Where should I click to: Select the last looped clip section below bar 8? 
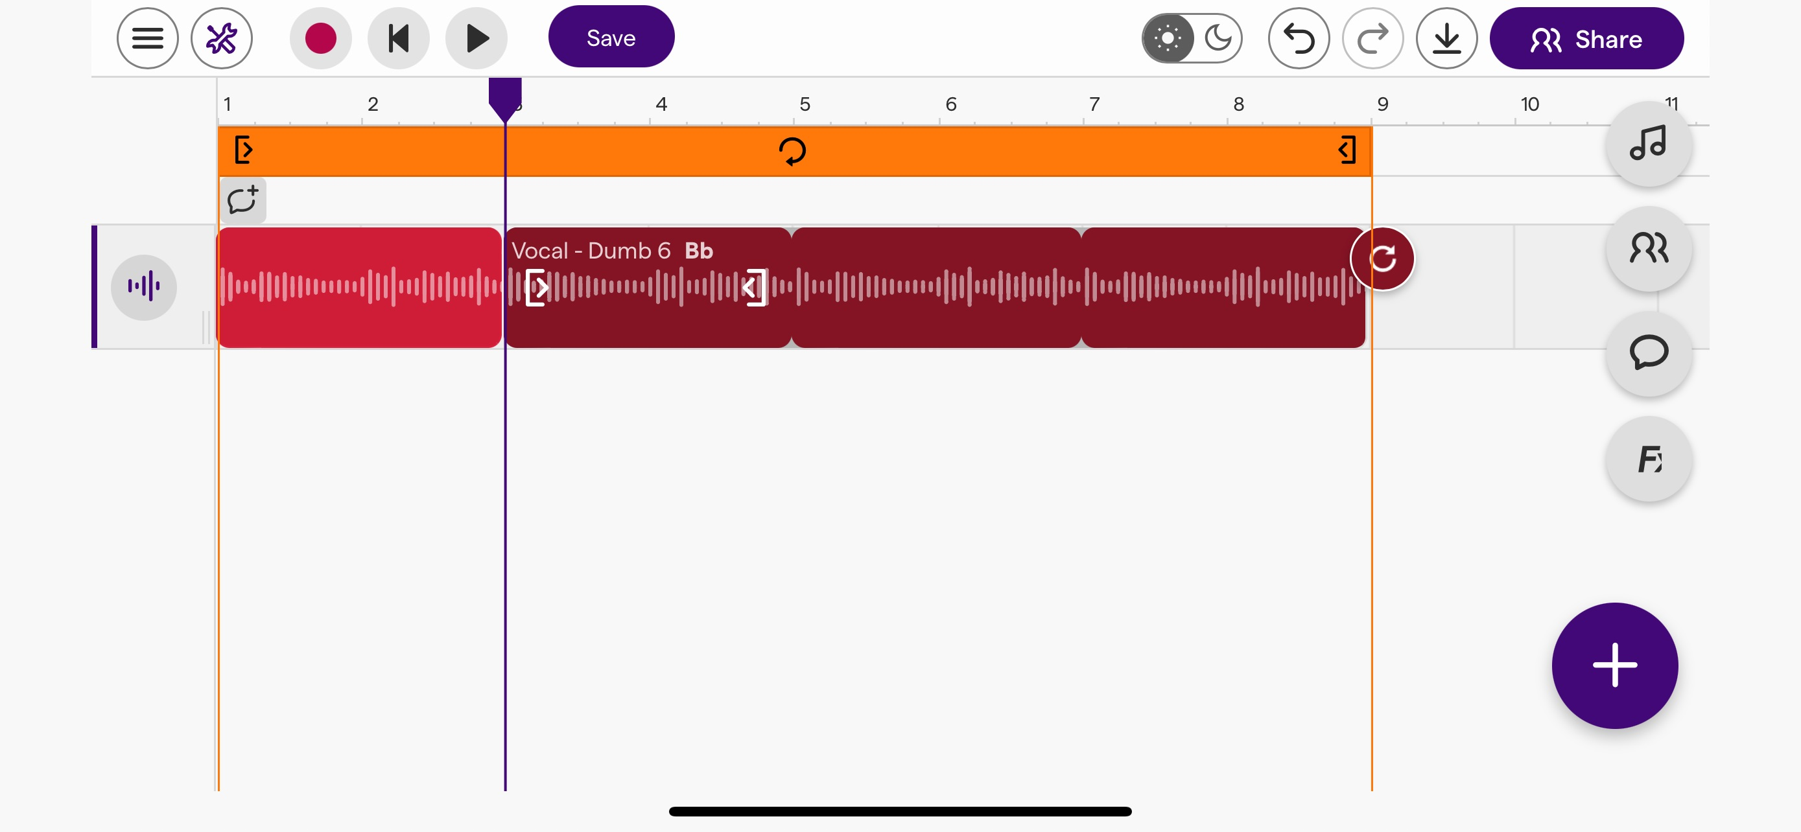[1223, 287]
